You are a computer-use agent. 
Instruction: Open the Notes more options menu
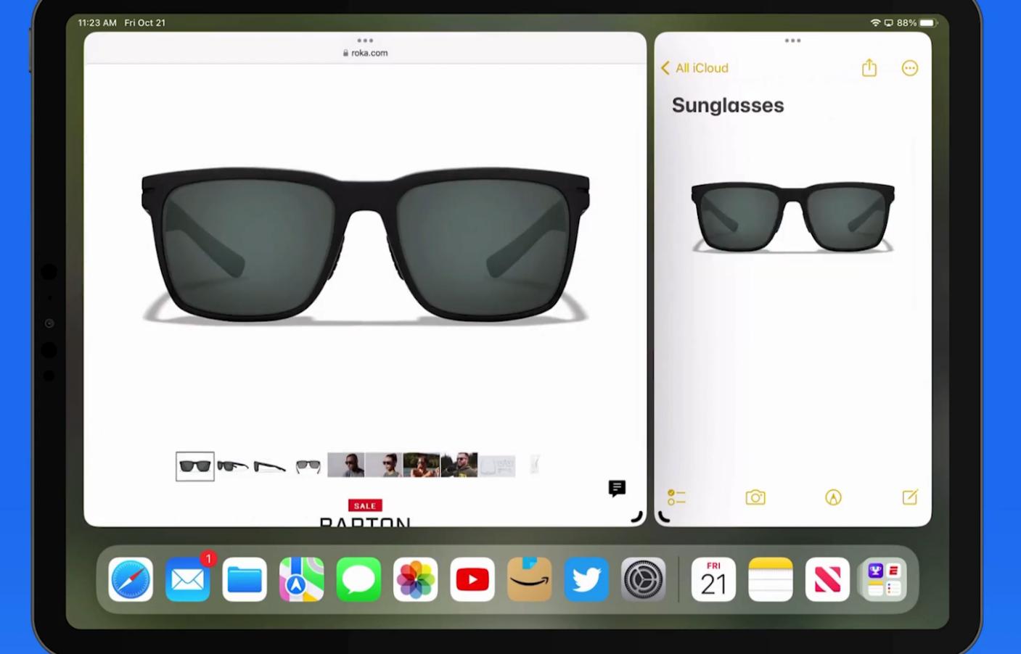909,67
